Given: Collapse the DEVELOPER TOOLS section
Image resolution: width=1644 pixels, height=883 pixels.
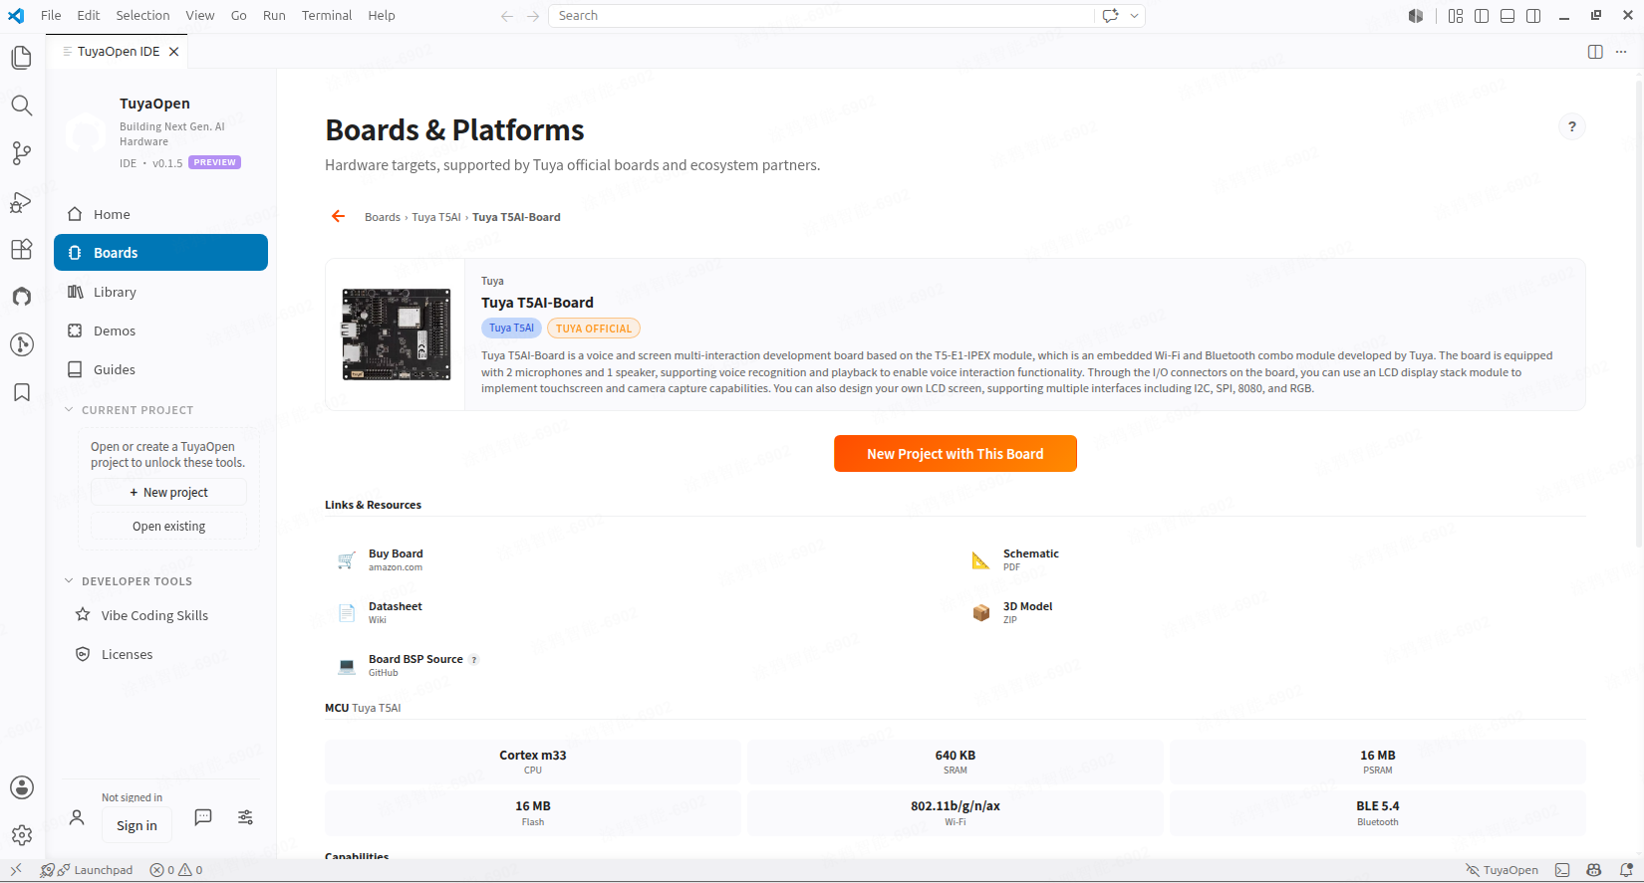Looking at the screenshot, I should (129, 581).
